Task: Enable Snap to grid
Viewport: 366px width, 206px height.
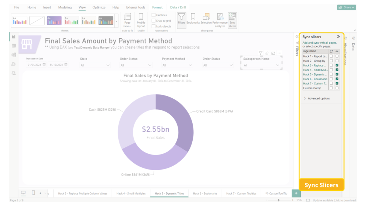Action: 153,20
